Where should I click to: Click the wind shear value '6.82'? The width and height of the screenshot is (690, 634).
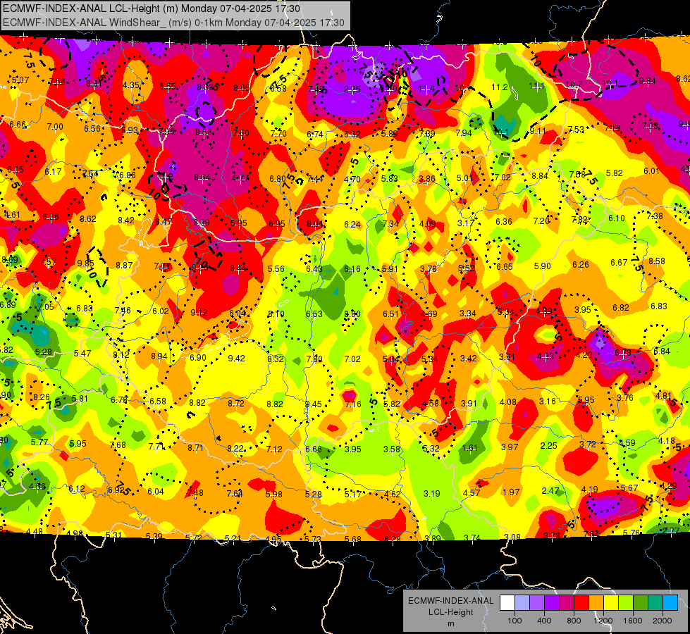pos(621,308)
